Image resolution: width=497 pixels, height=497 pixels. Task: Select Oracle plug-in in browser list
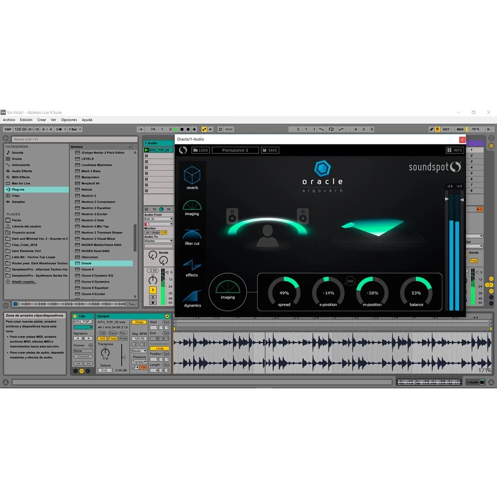point(101,264)
